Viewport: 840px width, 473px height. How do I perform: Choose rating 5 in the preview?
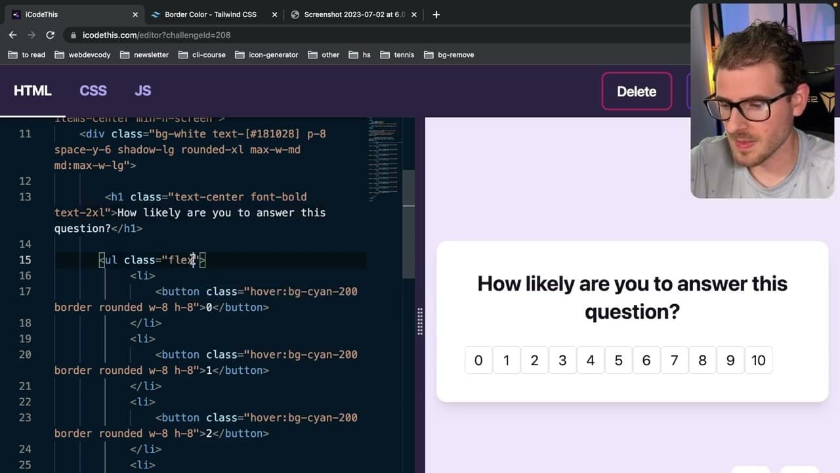pyautogui.click(x=618, y=360)
